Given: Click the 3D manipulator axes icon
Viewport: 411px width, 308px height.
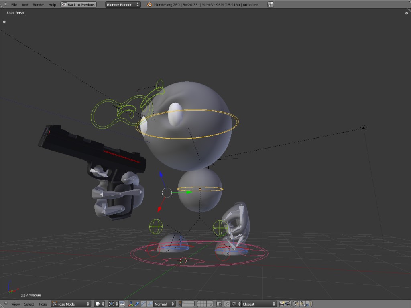Looking at the screenshot, I should click(130, 303).
